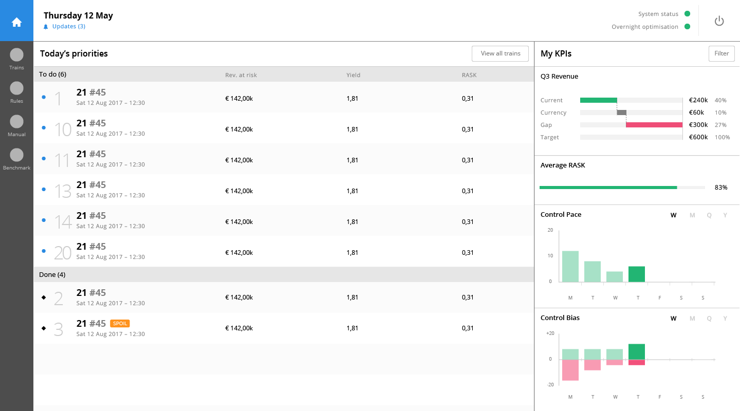
Task: Click the Average RASK progress bar
Action: (622, 188)
